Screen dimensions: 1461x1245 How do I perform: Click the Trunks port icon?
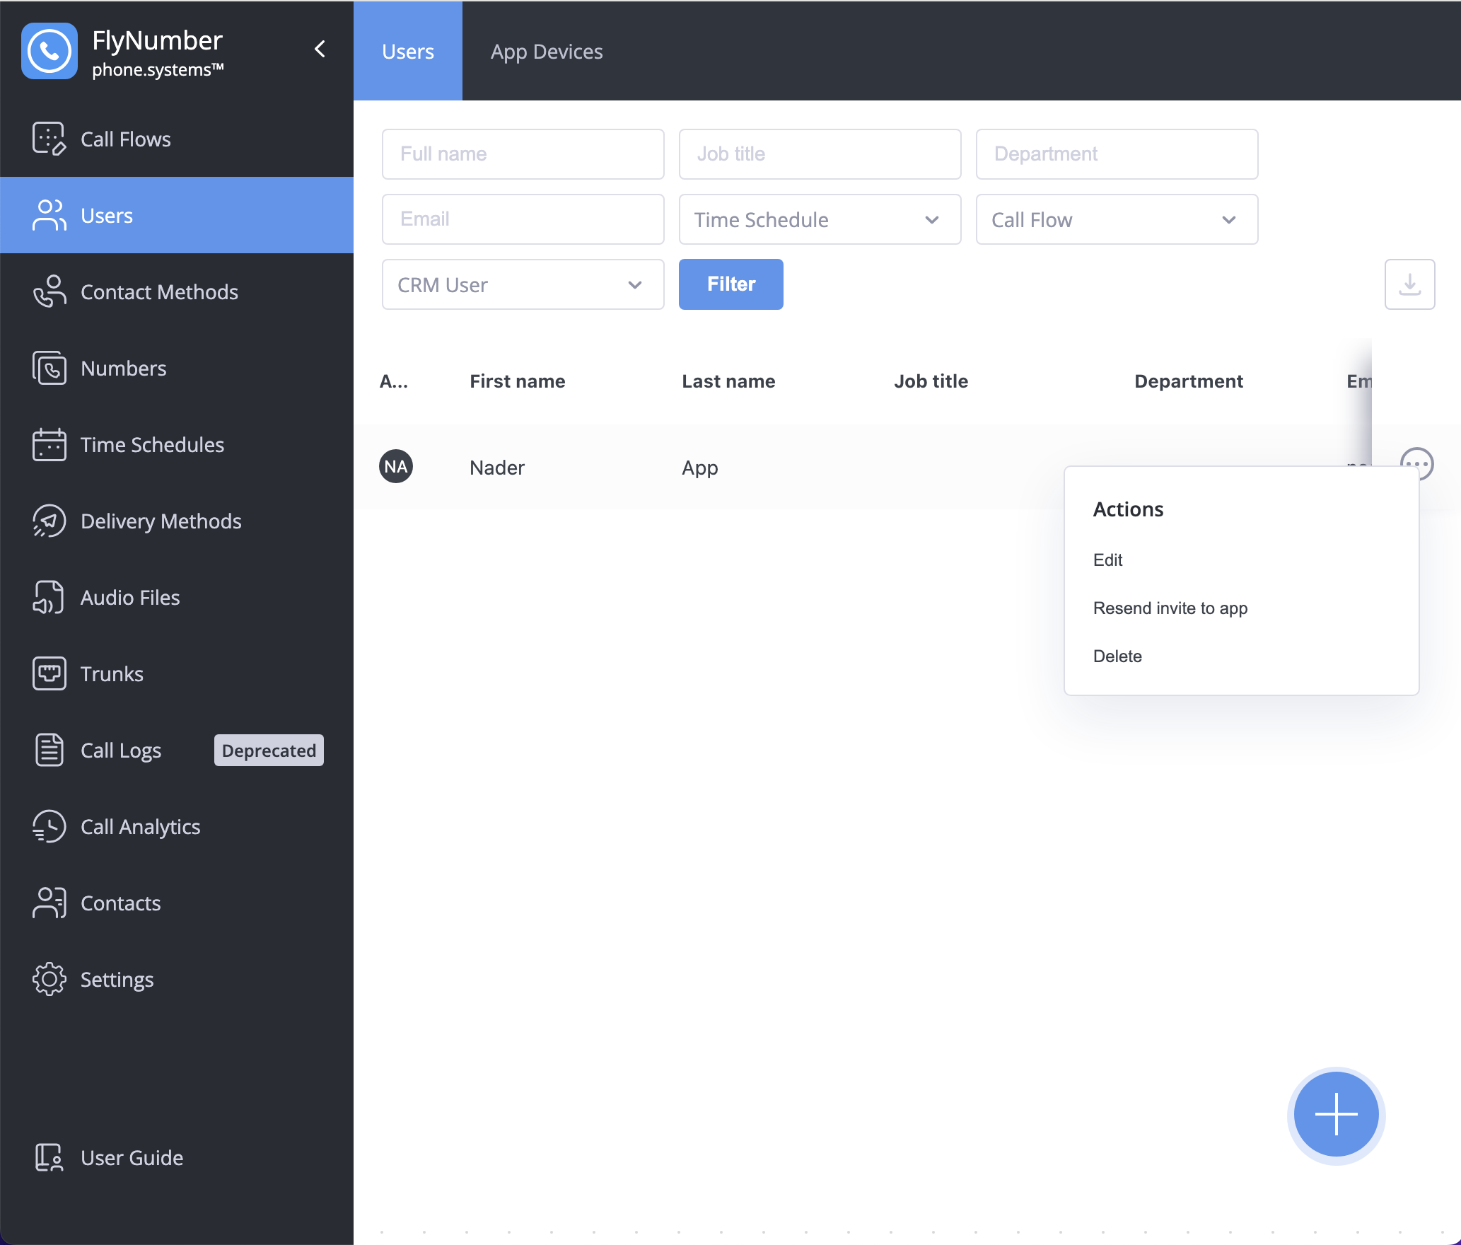pos(49,673)
